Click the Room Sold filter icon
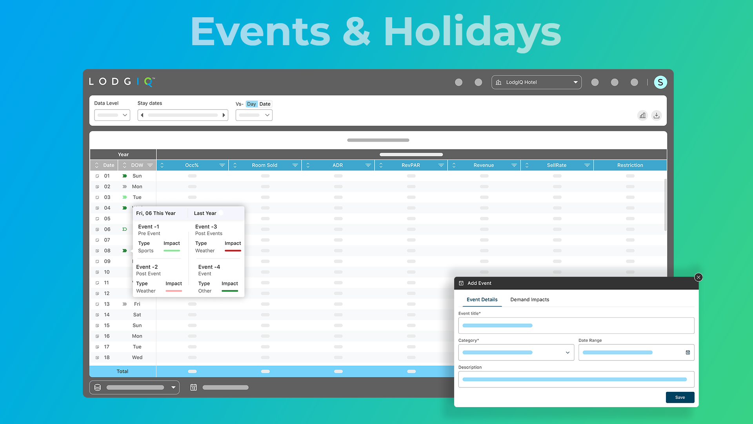The height and width of the screenshot is (424, 753). click(x=295, y=165)
